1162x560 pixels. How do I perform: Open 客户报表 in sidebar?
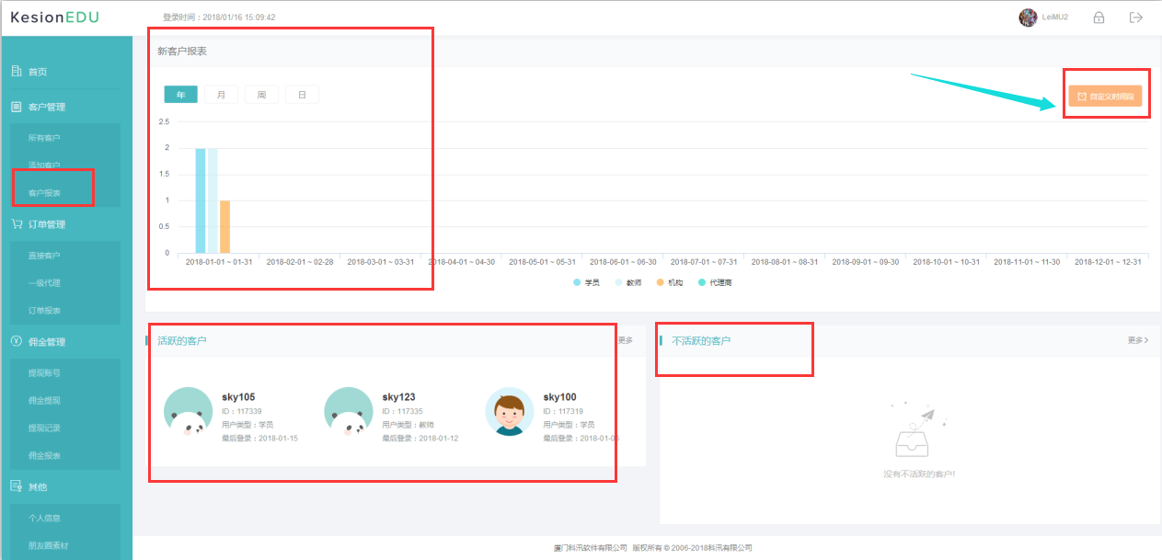[44, 193]
